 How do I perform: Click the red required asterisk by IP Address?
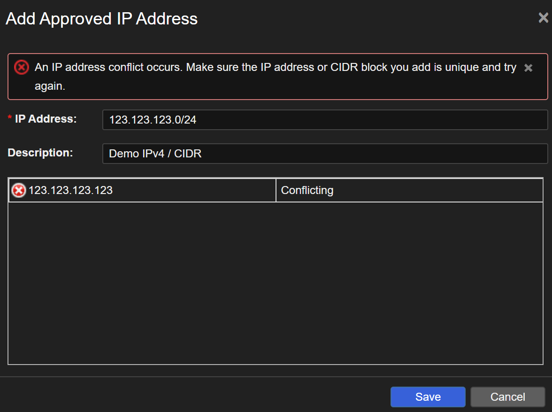tap(10, 119)
